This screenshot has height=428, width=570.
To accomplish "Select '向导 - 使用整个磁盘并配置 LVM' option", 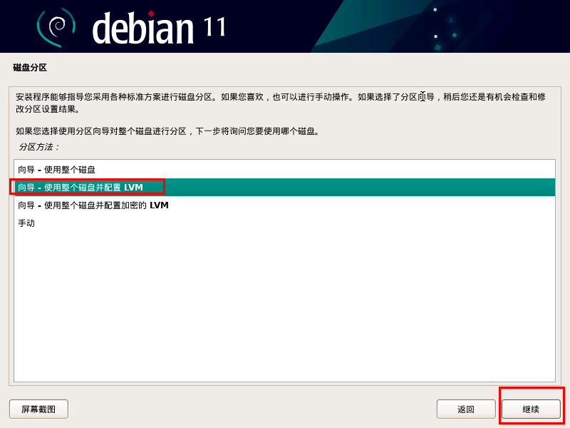I will 284,188.
